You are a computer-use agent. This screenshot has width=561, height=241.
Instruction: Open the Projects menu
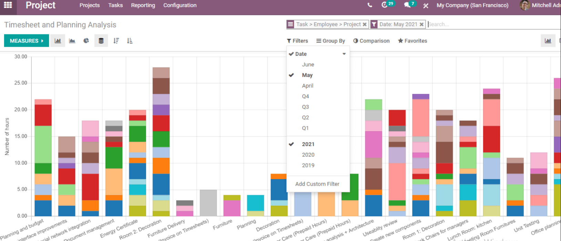click(90, 5)
